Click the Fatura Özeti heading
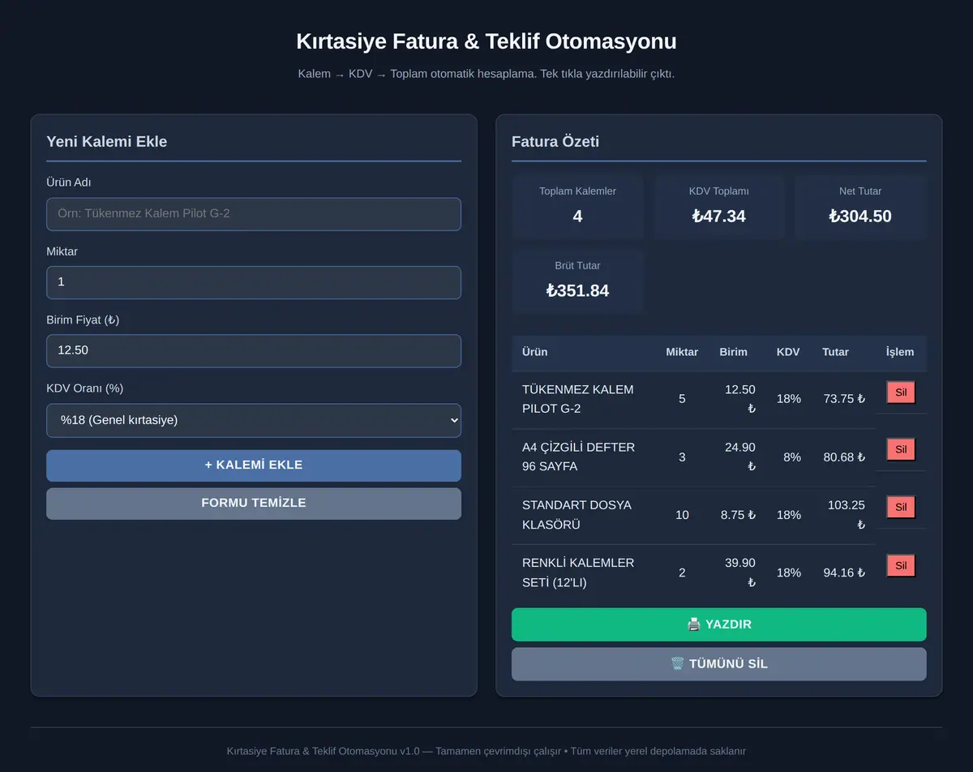Image resolution: width=973 pixels, height=772 pixels. click(555, 141)
